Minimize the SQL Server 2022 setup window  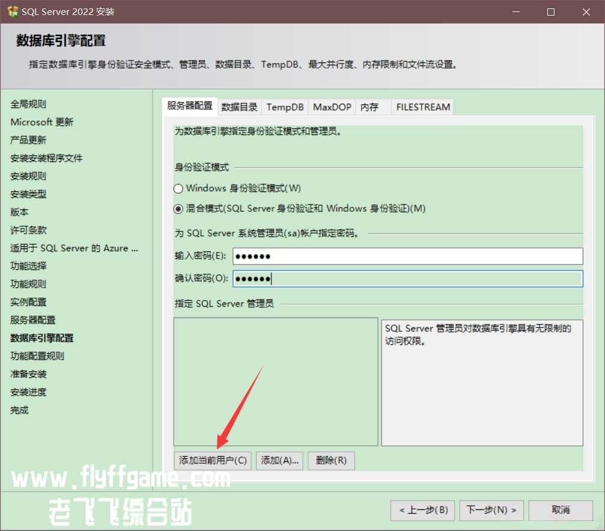click(516, 12)
